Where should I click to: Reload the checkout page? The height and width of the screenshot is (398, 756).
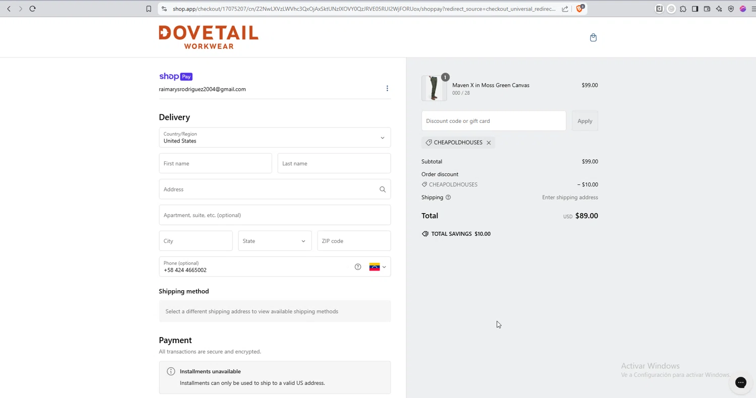click(33, 9)
